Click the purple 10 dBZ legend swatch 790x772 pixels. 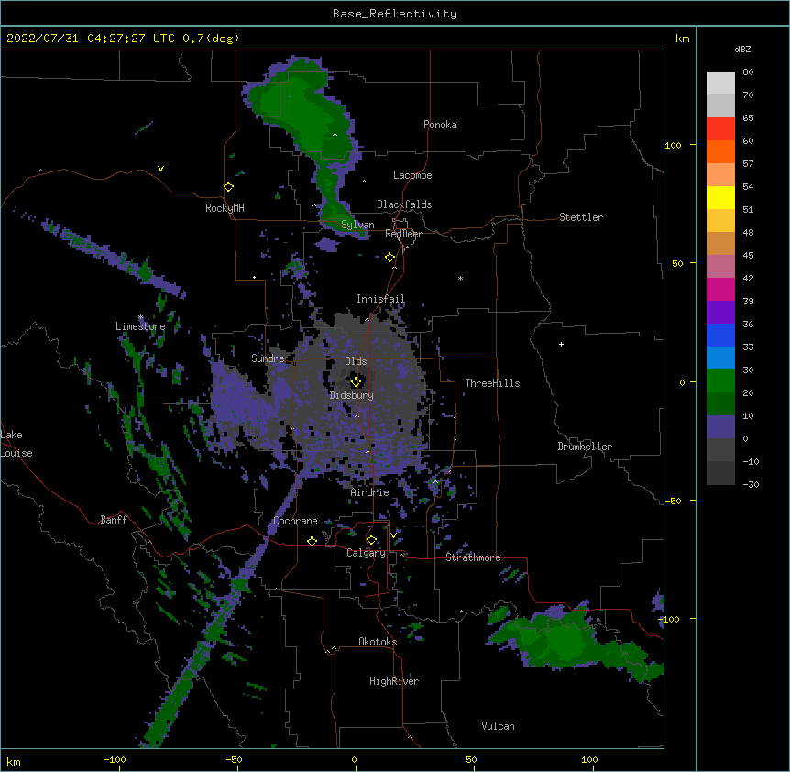(x=720, y=427)
